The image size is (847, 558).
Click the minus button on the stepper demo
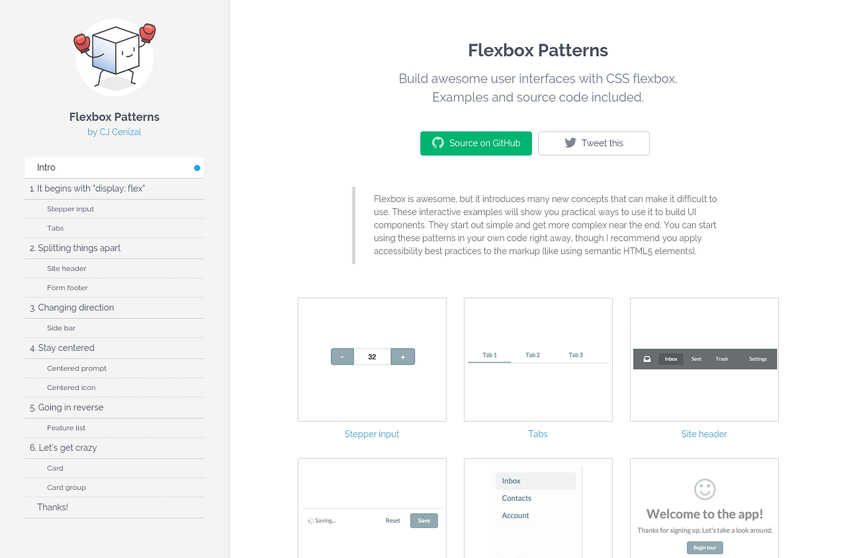tap(342, 356)
